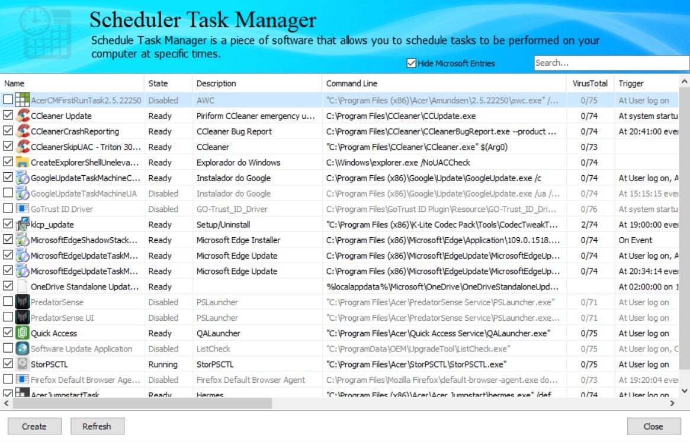Viewport: 690px width, 442px height.
Task: Click the GoogleUpdateTaskMachineUA task icon
Action: (23, 193)
